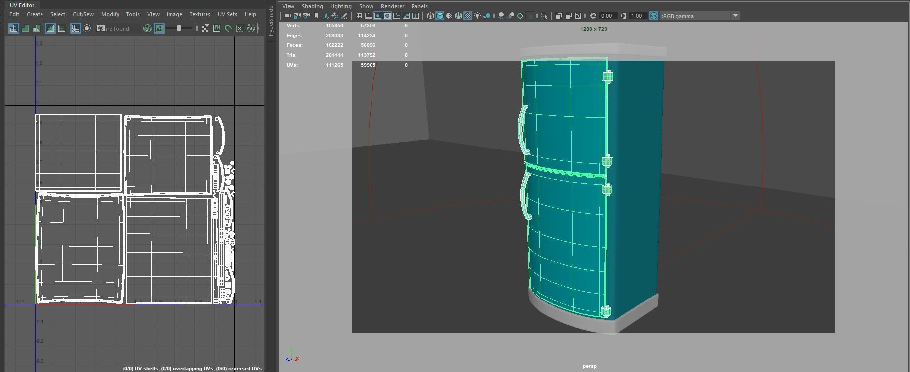910x372 pixels.
Task: Toggle Shadows icon in viewport toolbar
Action: click(x=487, y=16)
